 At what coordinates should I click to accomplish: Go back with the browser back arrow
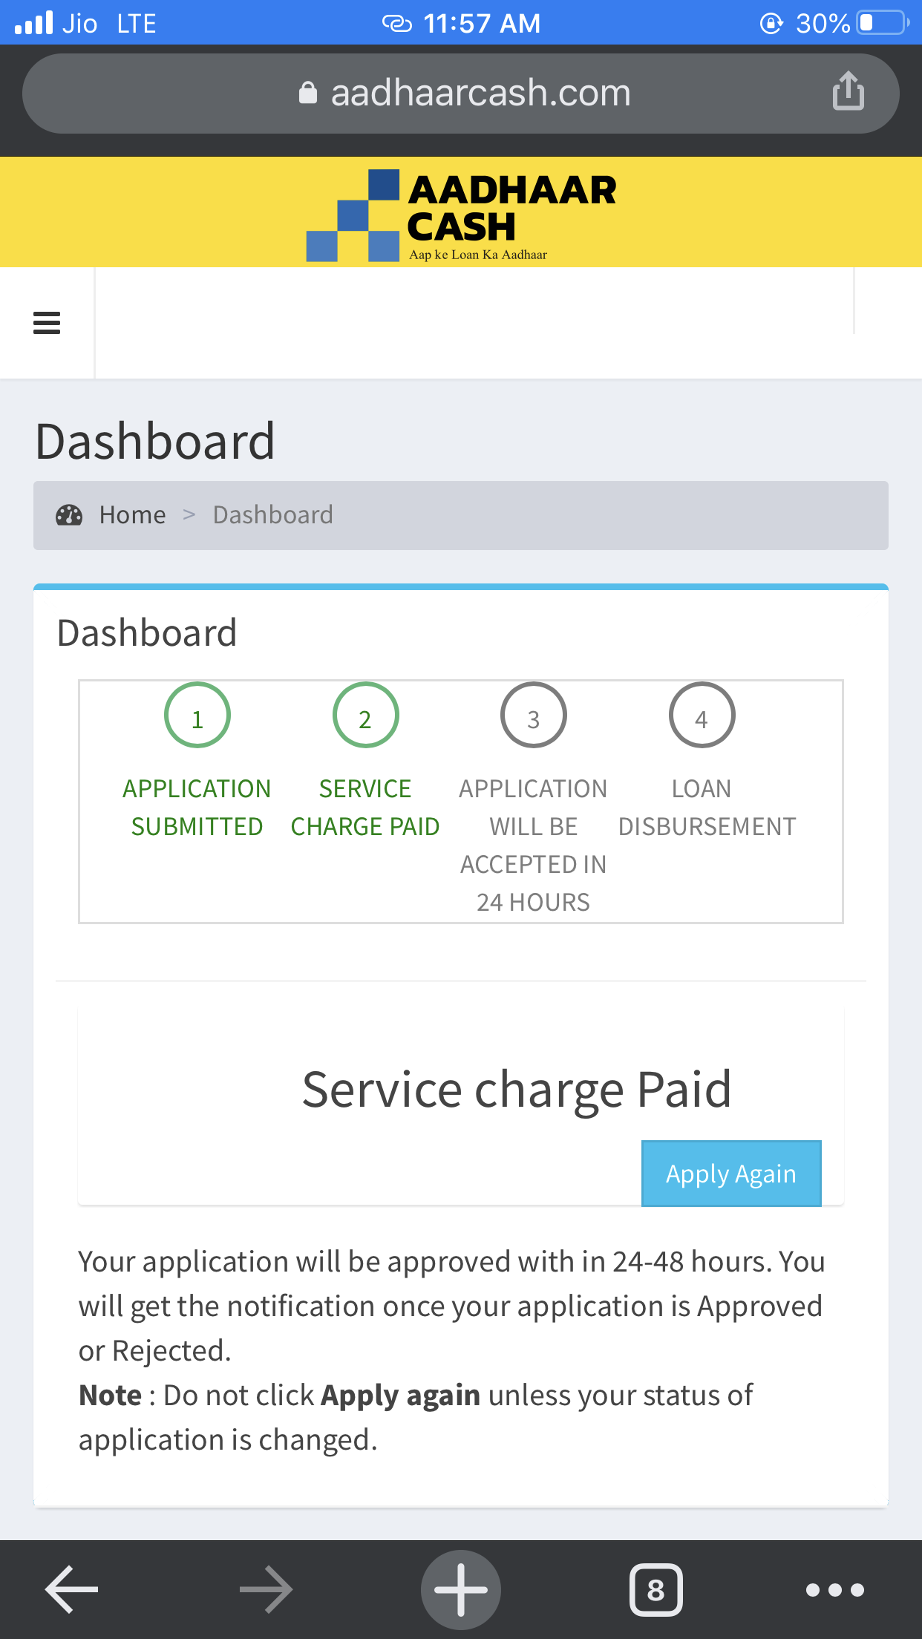(71, 1589)
